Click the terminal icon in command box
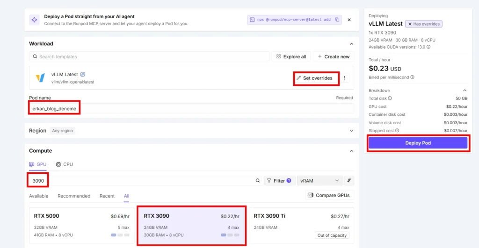 [252, 20]
